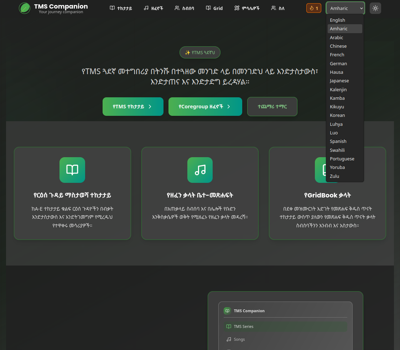Open the music note songs navigation item

click(x=154, y=8)
